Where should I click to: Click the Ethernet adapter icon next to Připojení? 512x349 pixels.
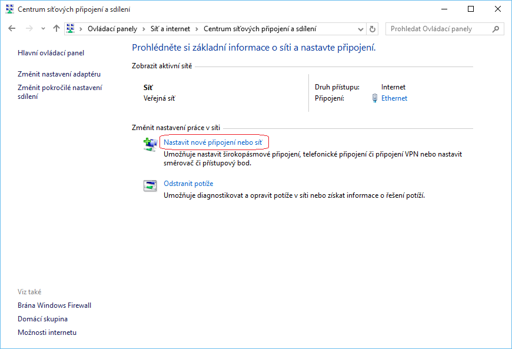click(x=375, y=98)
